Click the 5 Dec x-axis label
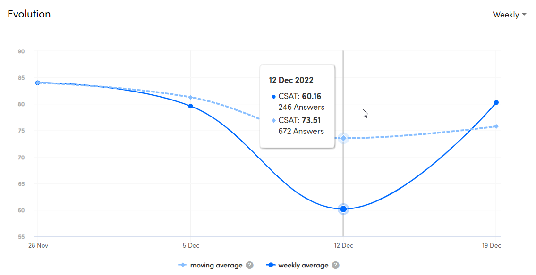Screen dimensions: 536x275 point(190,245)
